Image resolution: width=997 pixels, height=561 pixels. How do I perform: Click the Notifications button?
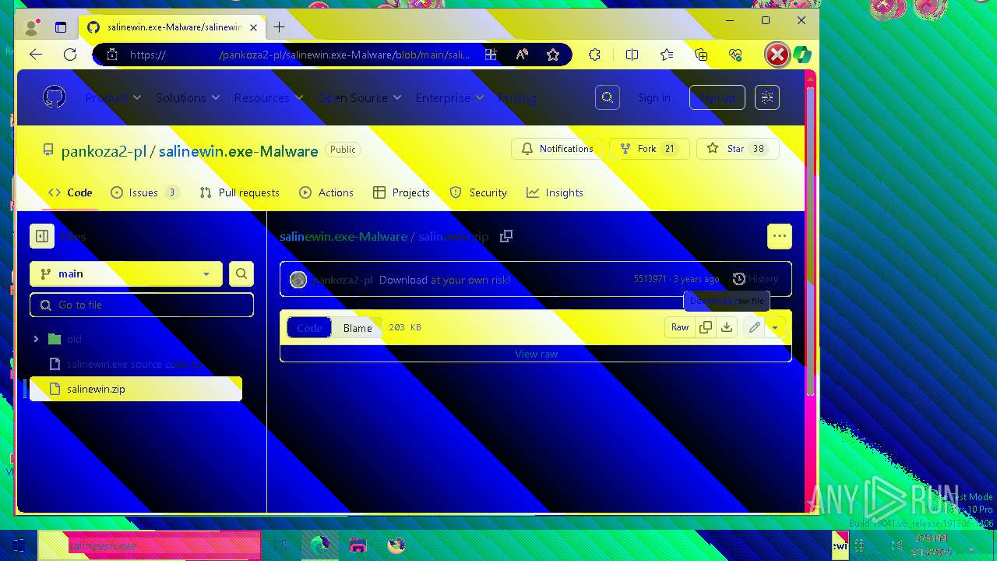tap(557, 149)
